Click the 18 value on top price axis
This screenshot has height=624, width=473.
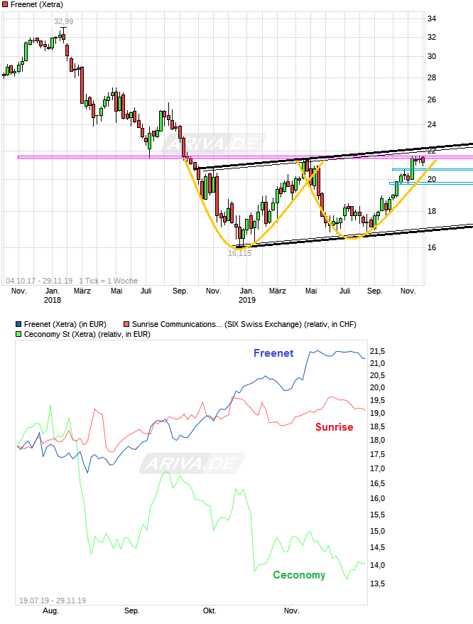pyautogui.click(x=432, y=211)
